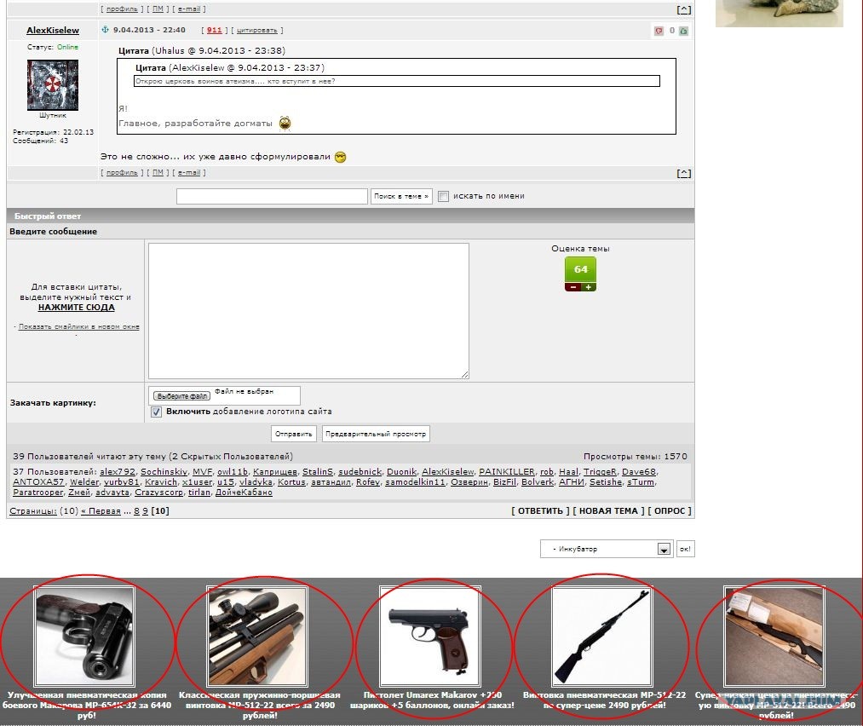Click the 'цитировать' quote link

point(257,31)
